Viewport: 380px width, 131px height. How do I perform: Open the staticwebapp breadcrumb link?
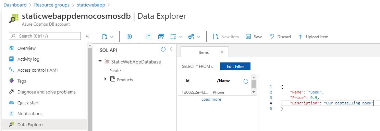point(91,5)
